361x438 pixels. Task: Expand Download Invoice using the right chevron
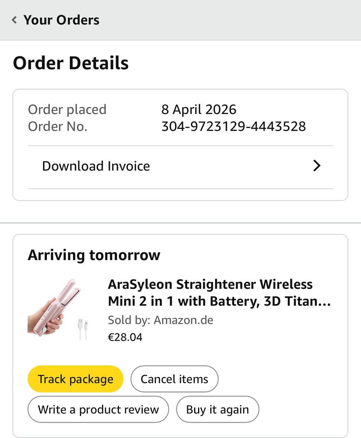point(317,166)
